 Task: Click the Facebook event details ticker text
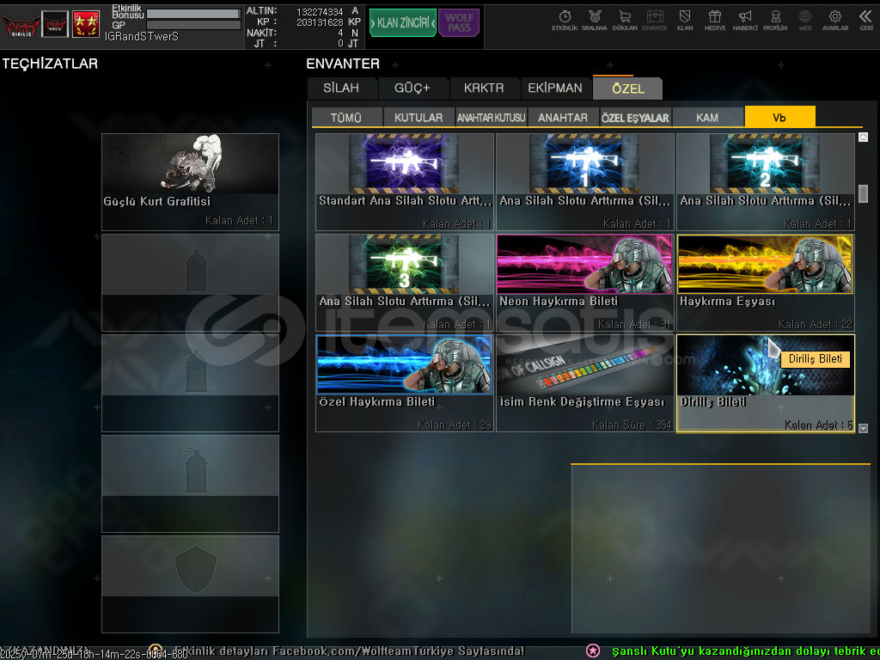click(x=349, y=651)
